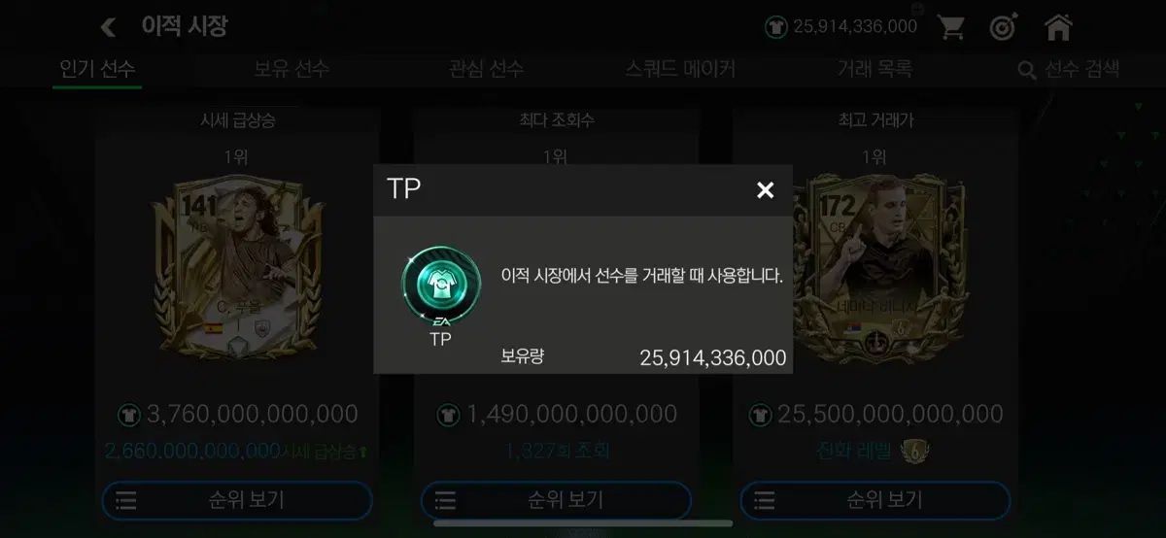Switch to the 관심 선수 tab
The image size is (1166, 538).
(486, 69)
